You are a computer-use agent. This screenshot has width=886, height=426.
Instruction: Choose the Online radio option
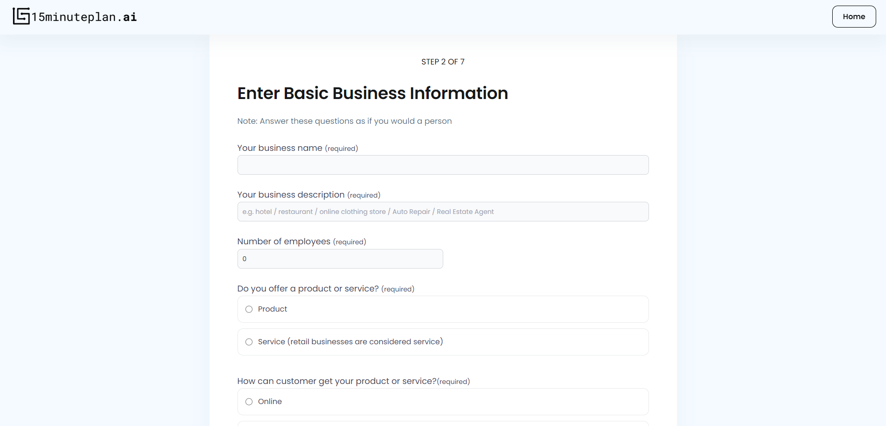click(249, 402)
